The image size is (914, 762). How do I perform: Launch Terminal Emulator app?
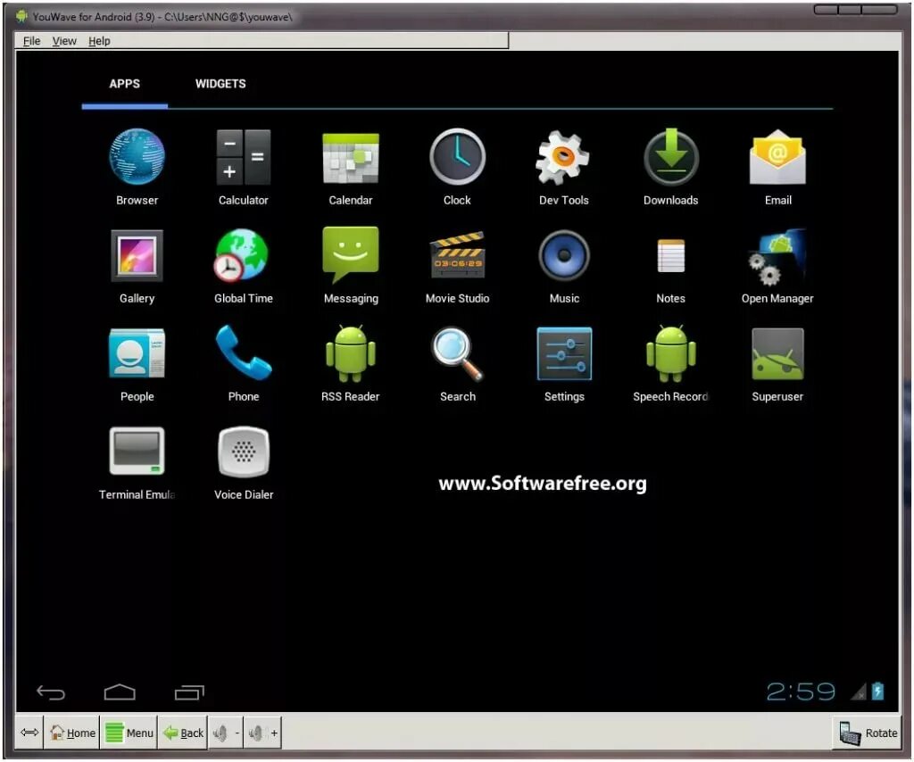[137, 462]
